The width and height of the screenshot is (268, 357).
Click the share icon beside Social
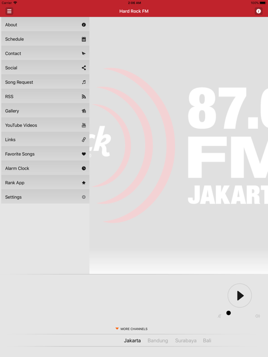(84, 68)
